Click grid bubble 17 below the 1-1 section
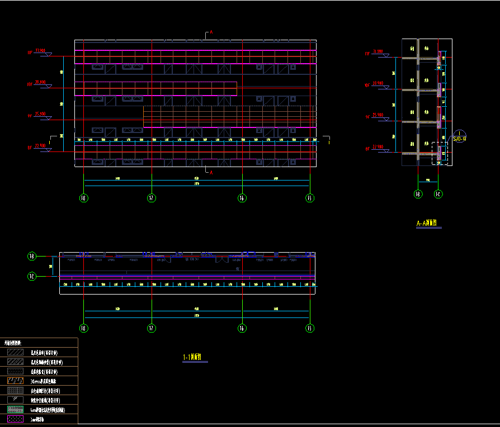Viewport: 500px width, 427px height. 152,328
